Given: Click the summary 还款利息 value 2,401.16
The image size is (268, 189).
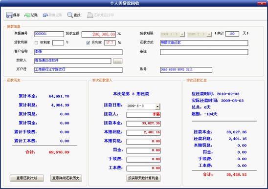Looking at the screenshot, I should 238,139.
